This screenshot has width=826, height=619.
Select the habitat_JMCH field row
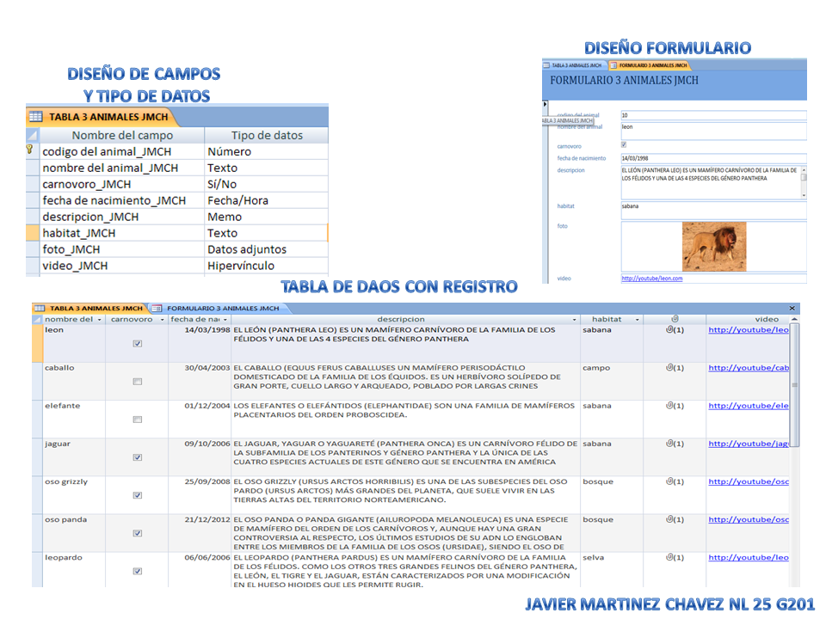point(177,233)
